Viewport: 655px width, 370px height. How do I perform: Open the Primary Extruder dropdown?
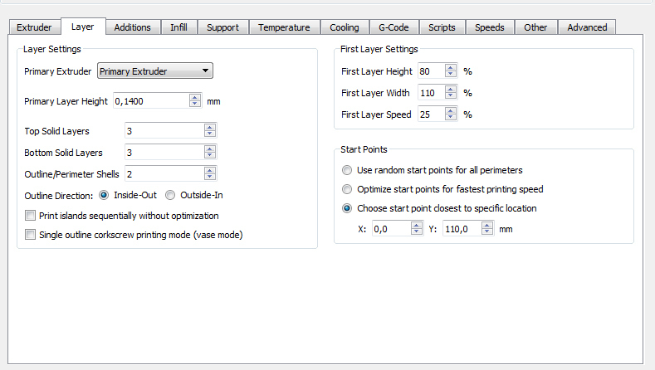[155, 71]
